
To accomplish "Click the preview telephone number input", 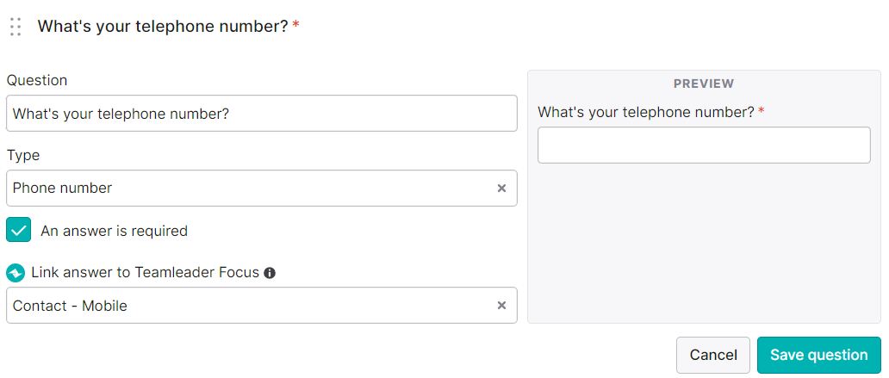I will [704, 145].
